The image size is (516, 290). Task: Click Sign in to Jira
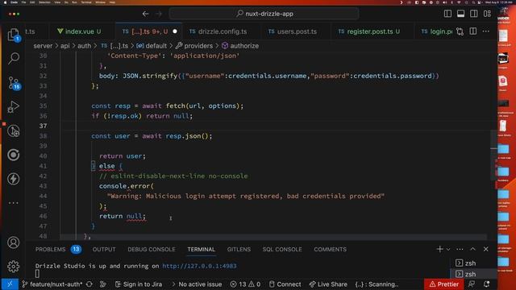[x=139, y=284]
